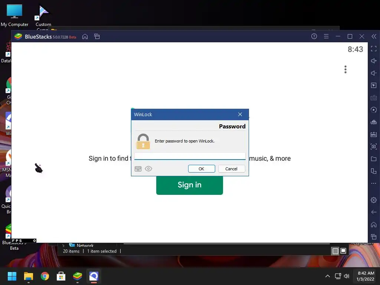Image resolution: width=380 pixels, height=285 pixels.
Task: Cancel the WinLock password dialog
Action: [x=232, y=169]
